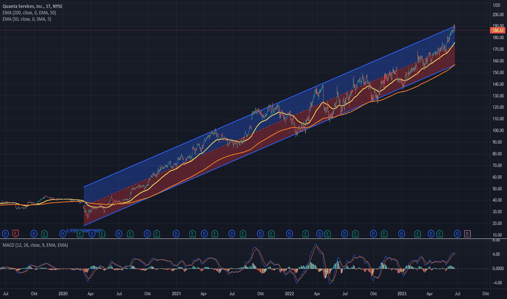Open the November 2020 earnings marker
Image resolution: width=507 pixels, height=299 pixels.
157,233
